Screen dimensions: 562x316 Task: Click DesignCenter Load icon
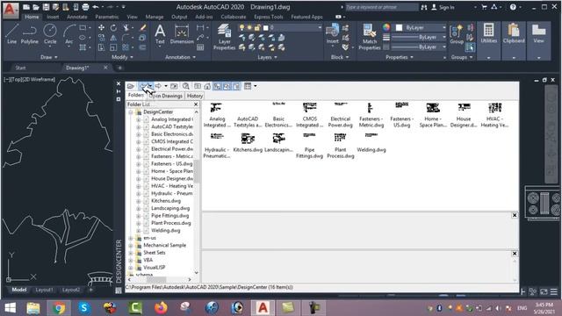pyautogui.click(x=131, y=86)
